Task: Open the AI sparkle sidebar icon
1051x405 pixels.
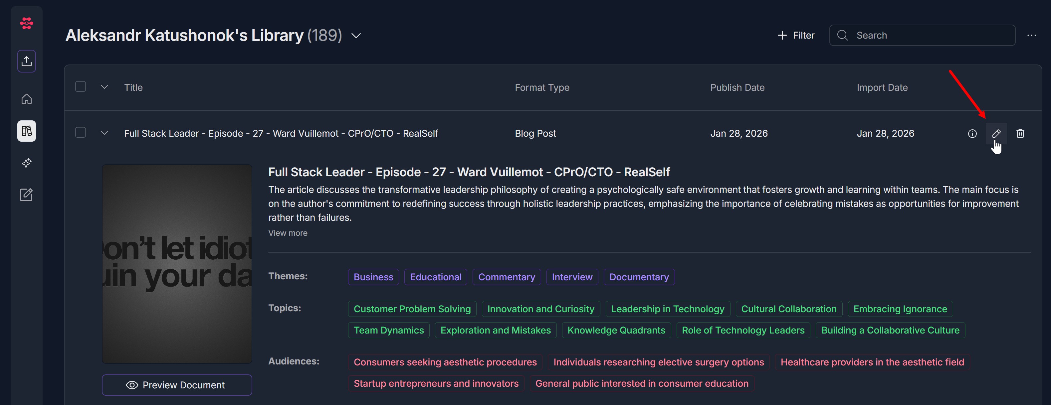Action: (x=27, y=163)
